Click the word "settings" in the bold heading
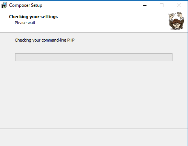 pos(49,17)
